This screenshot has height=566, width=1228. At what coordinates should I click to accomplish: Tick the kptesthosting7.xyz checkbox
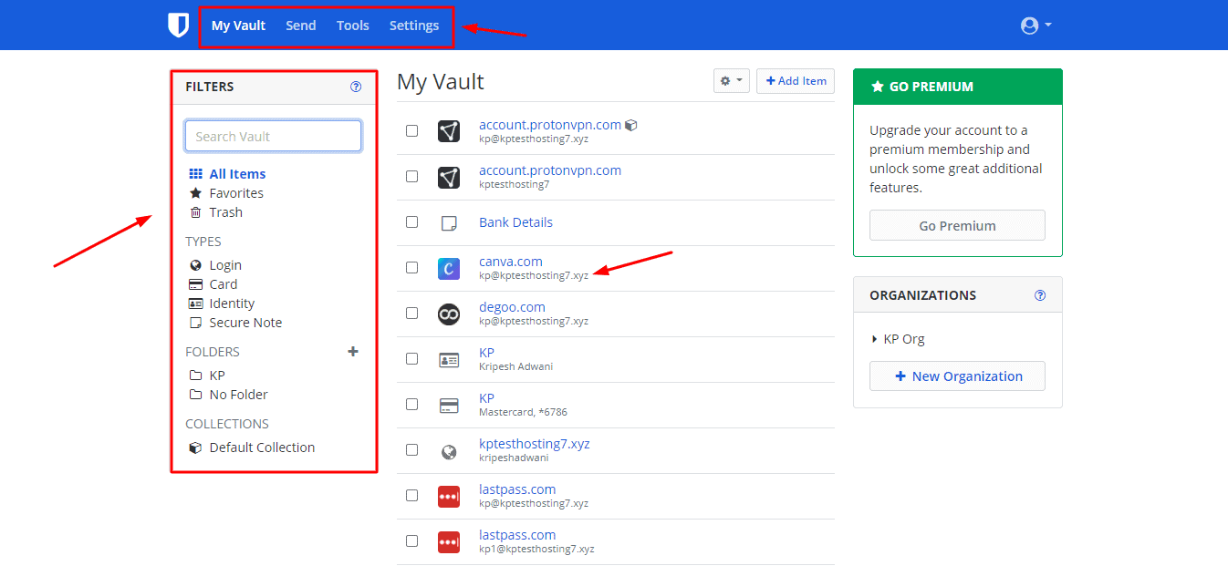(411, 450)
